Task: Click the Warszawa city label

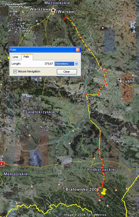Action: point(40,9)
